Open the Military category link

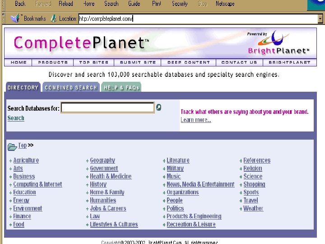[x=175, y=169]
